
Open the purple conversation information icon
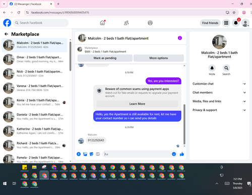(180, 38)
